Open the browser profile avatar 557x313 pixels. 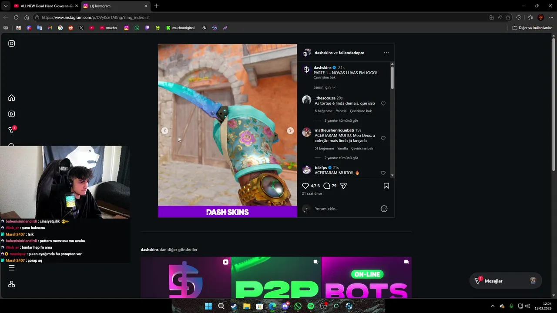(x=541, y=17)
